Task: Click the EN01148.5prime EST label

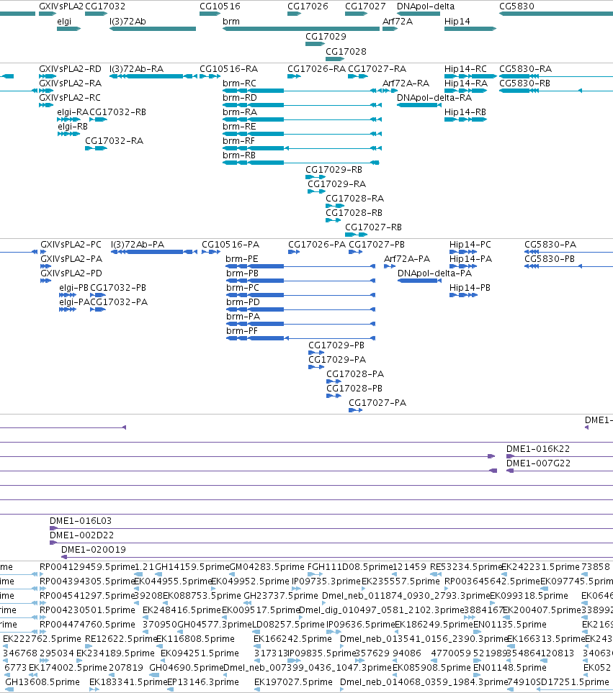Action: pyautogui.click(x=510, y=668)
